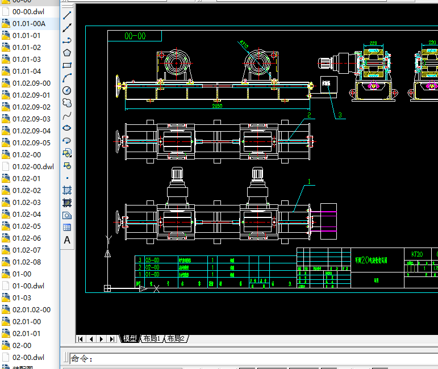Switch to the 模型 tab
Image resolution: width=438 pixels, height=369 pixels.
click(x=130, y=338)
